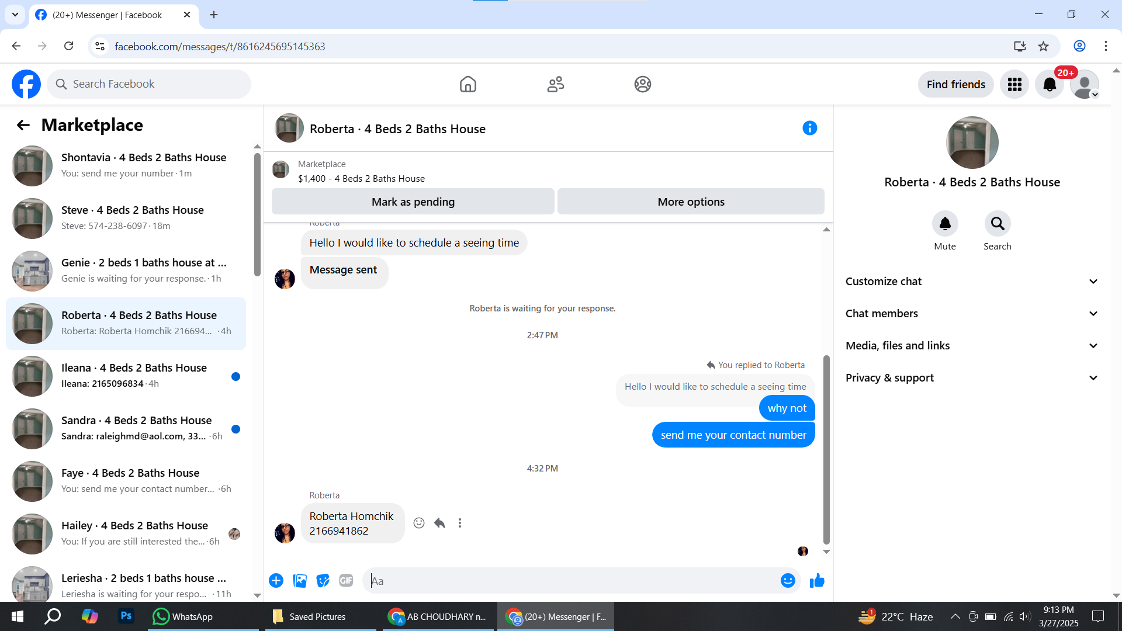Screen dimensions: 1122x631
Task: Open the Sandra conversation
Action: 126,429
